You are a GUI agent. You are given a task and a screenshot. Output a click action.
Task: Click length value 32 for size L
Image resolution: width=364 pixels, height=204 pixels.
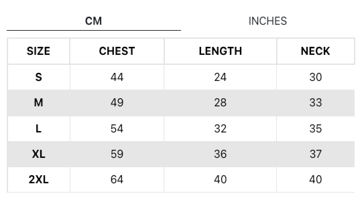pos(220,128)
